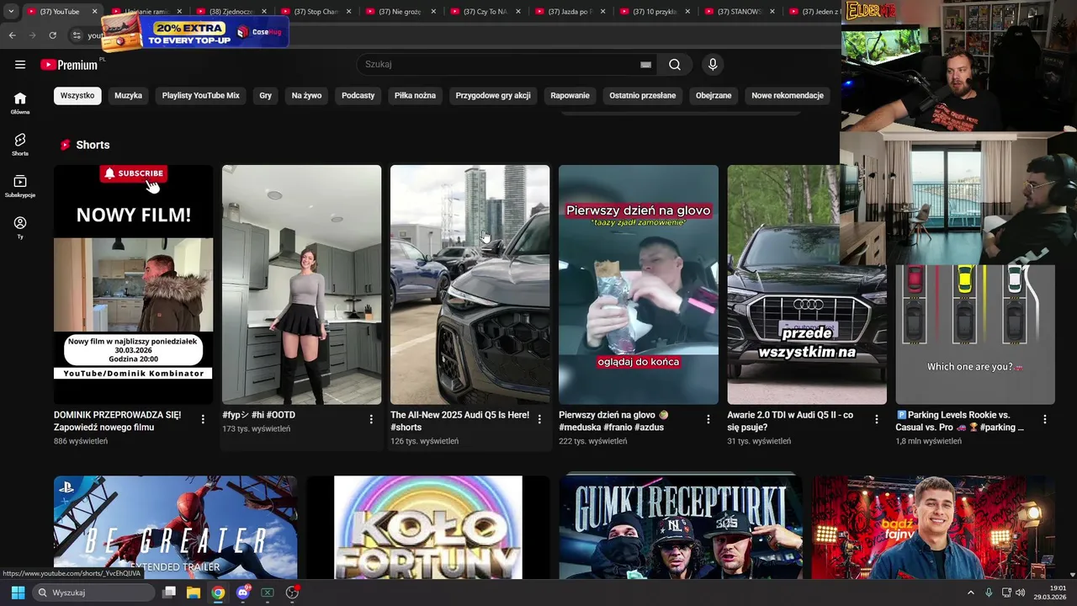Click title Parking Levels Rookie vs. Casual vs. Pro
This screenshot has height=606, width=1077.
coord(959,421)
